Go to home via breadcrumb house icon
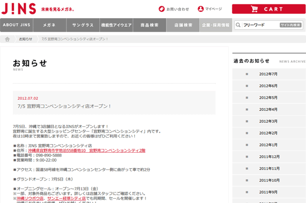 click(7, 39)
